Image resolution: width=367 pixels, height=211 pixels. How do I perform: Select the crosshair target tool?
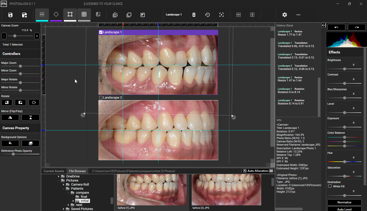56,14
